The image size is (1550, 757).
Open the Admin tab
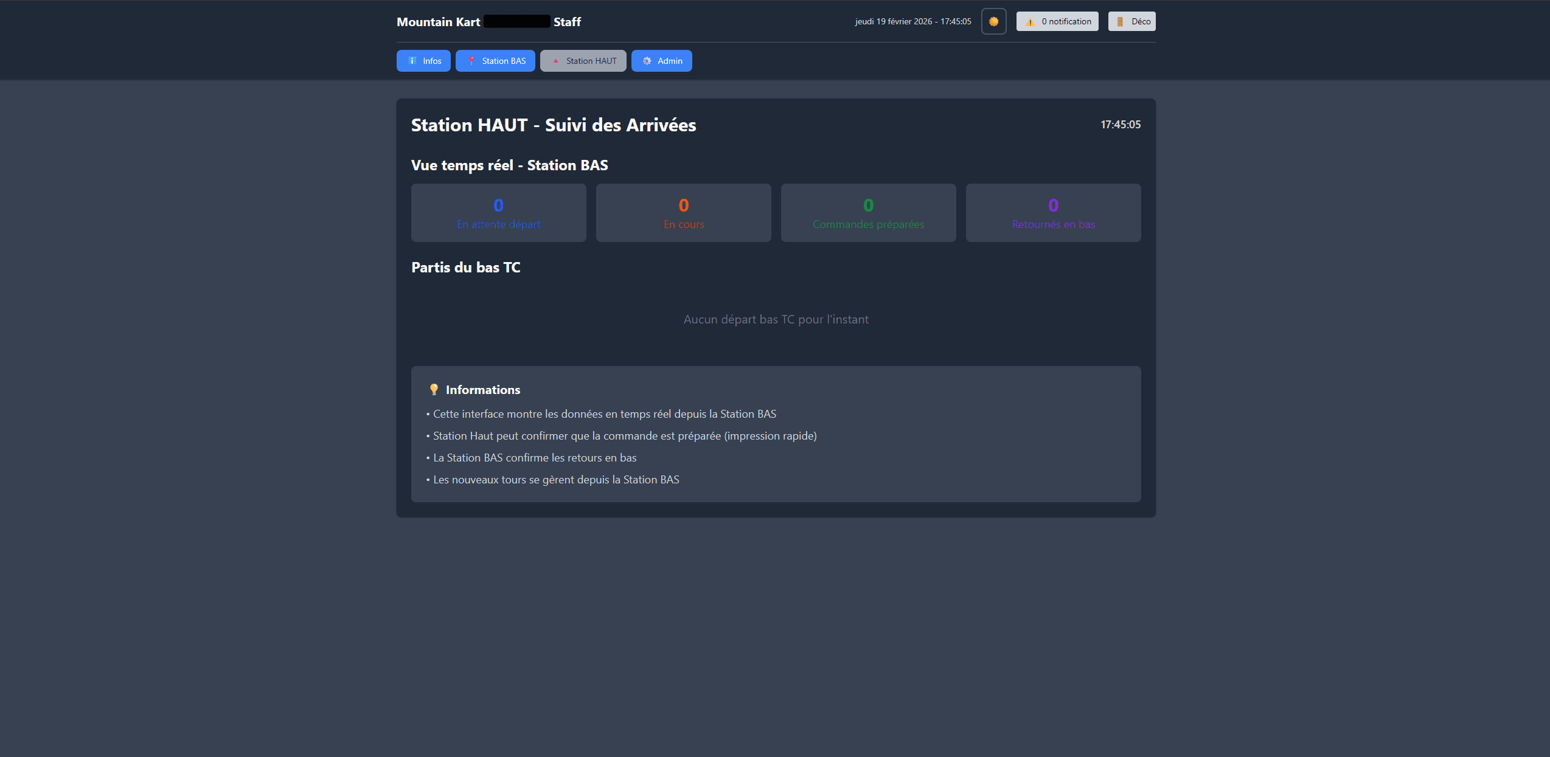[x=661, y=61]
